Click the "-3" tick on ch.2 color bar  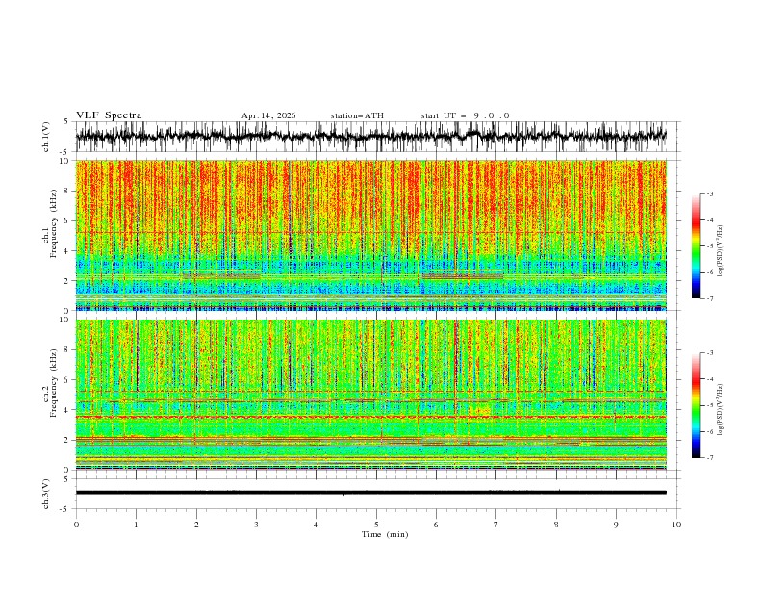[710, 353]
